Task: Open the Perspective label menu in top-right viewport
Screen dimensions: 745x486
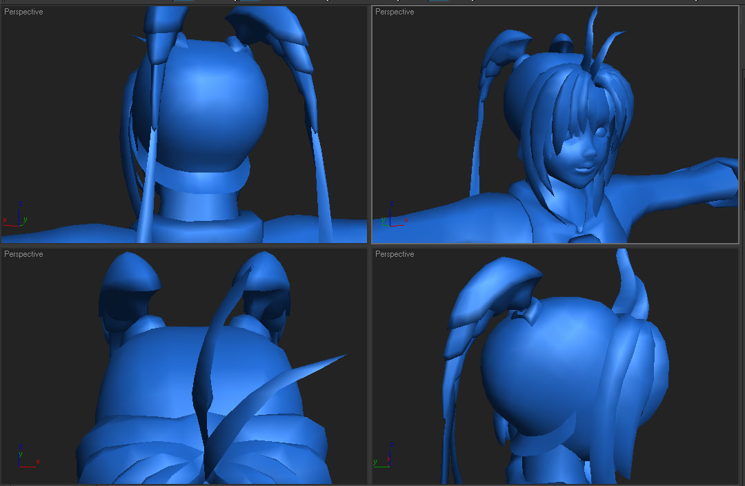Action: (395, 12)
